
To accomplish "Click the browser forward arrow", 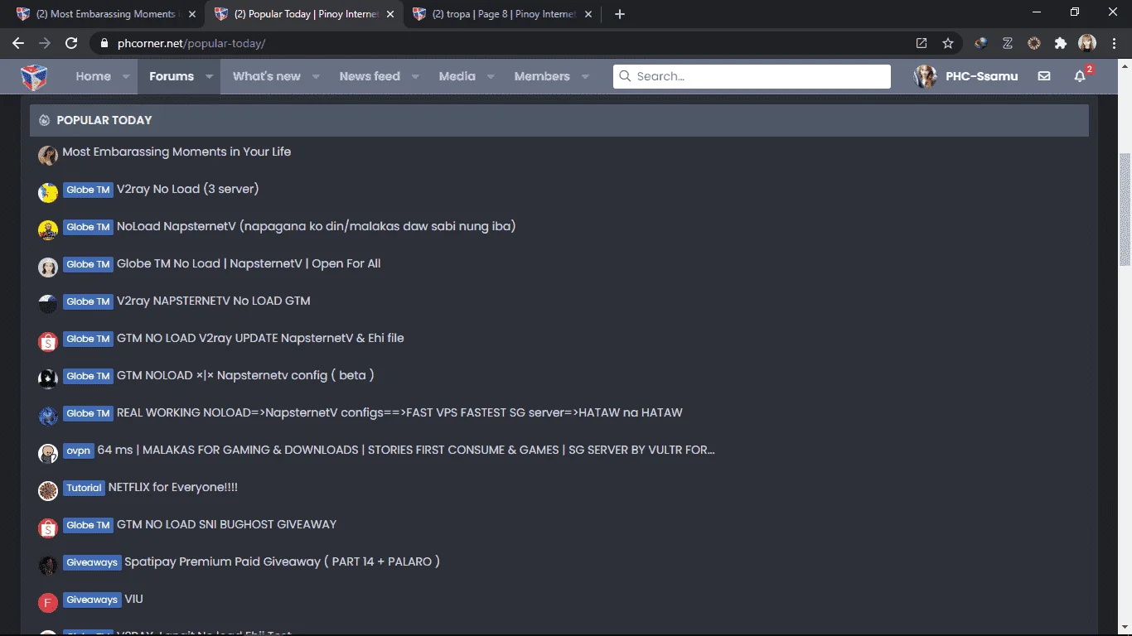I will coord(45,43).
